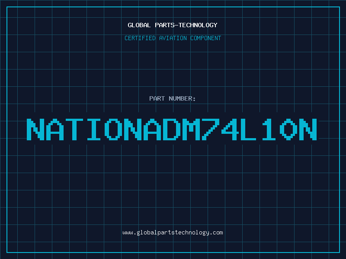Select the CERTIFIED AVIATION COMPONENT subtitle
This screenshot has height=259, width=346.
[173, 38]
